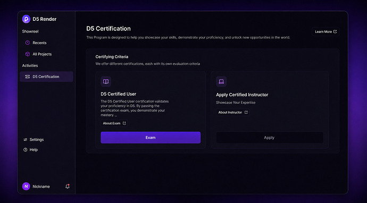Image resolution: width=367 pixels, height=203 pixels.
Task: Open Settings from the sidebar
Action: (x=34, y=140)
